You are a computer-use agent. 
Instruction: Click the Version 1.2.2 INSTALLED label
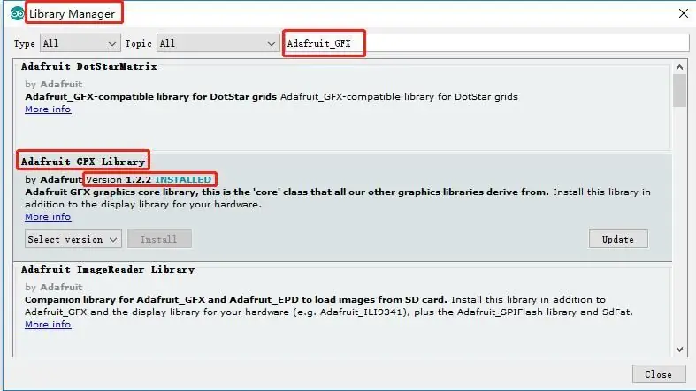click(149, 179)
